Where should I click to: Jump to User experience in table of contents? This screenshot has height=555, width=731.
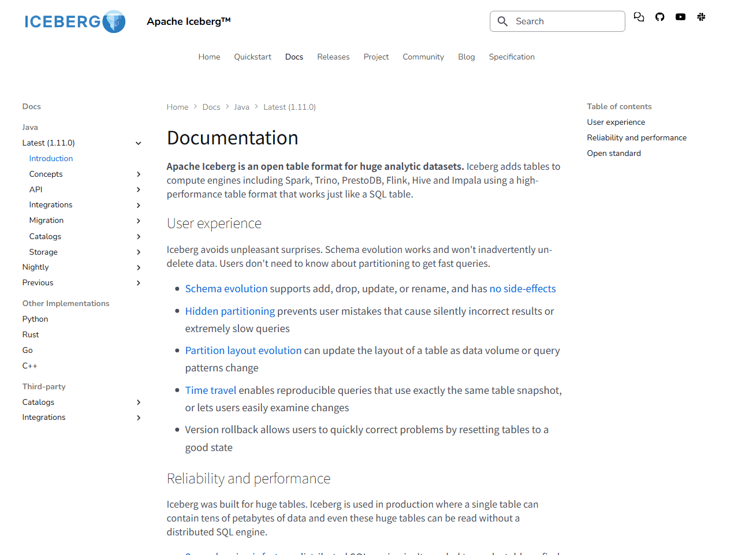616,122
